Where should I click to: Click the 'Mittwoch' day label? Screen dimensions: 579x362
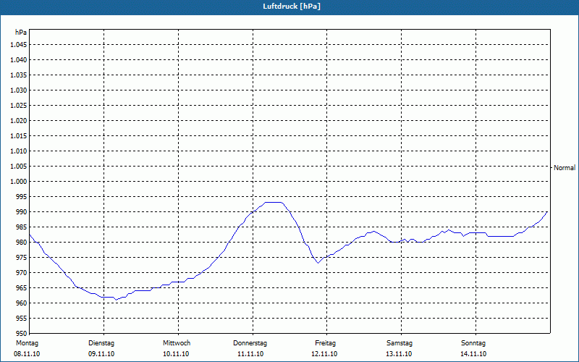tap(177, 343)
